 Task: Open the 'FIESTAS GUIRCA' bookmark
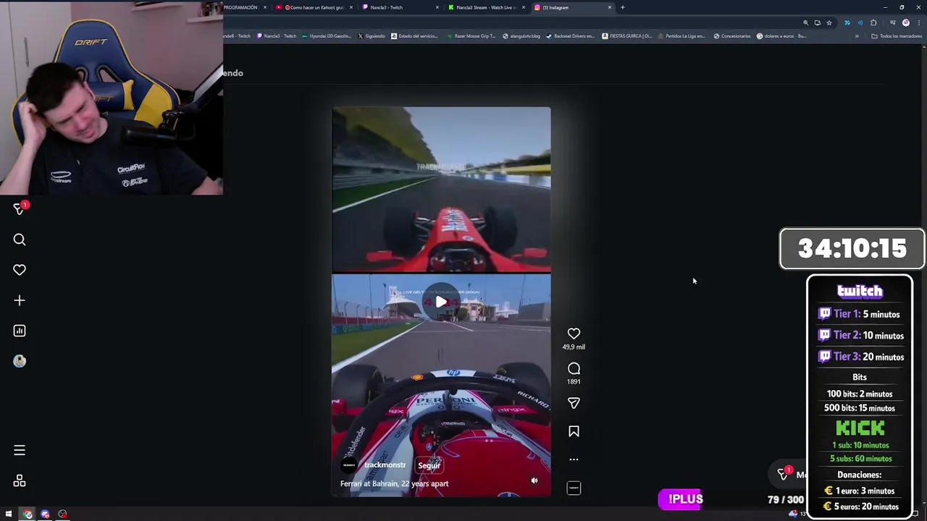pyautogui.click(x=627, y=35)
